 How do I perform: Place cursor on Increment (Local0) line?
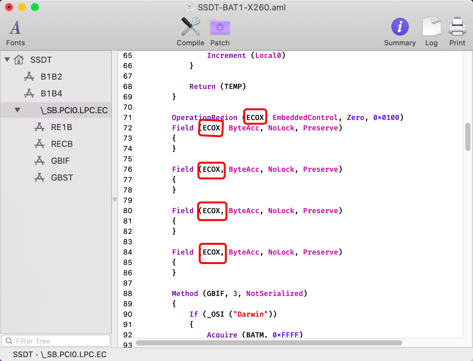click(246, 55)
